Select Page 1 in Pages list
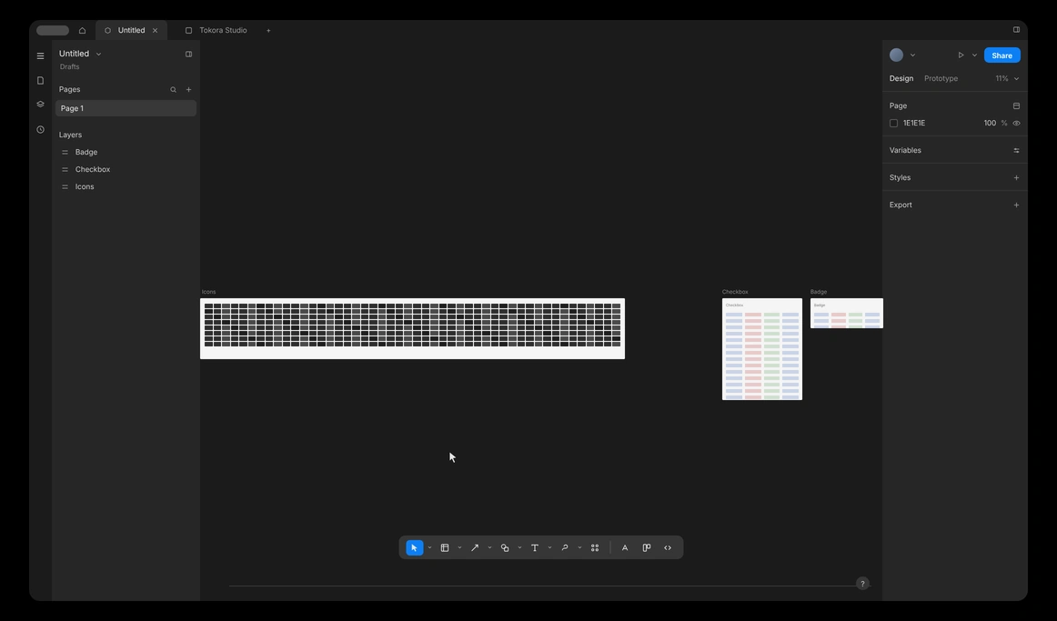 126,108
